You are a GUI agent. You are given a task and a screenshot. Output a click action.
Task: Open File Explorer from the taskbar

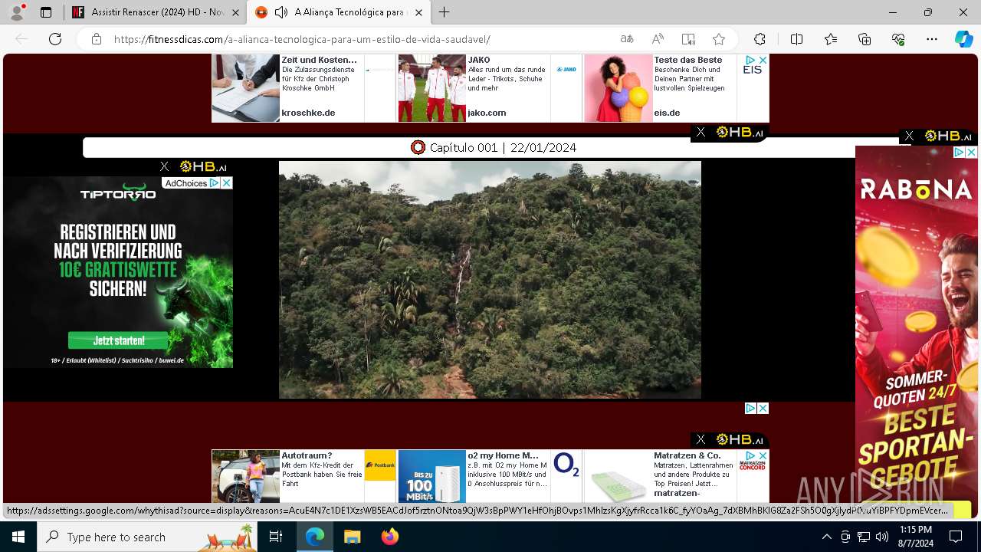click(x=352, y=537)
